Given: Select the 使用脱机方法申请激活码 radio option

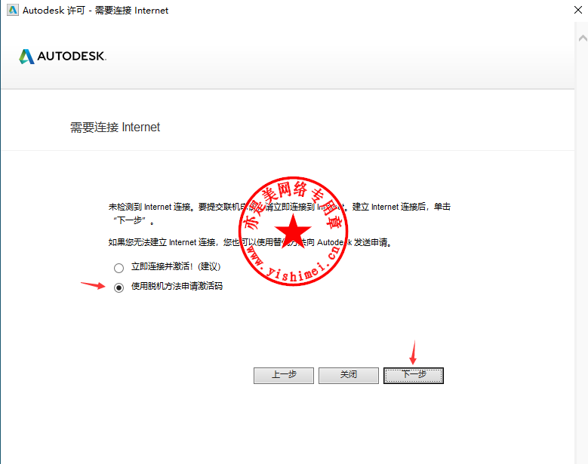Looking at the screenshot, I should (119, 287).
